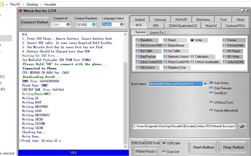The image size is (251, 156).
Task: Click the Miracle Box logo in title bar
Action: coord(20,10)
